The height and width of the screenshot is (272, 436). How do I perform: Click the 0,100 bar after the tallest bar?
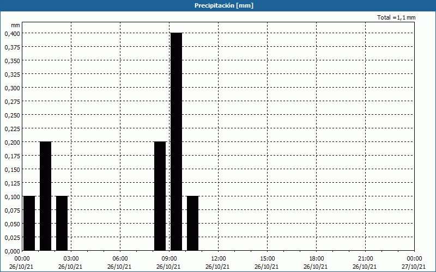[193, 223]
